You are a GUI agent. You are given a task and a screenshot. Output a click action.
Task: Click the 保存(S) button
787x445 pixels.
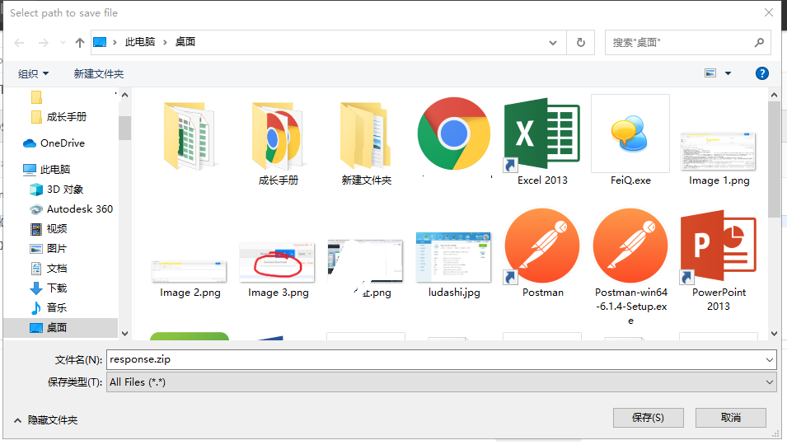click(648, 418)
